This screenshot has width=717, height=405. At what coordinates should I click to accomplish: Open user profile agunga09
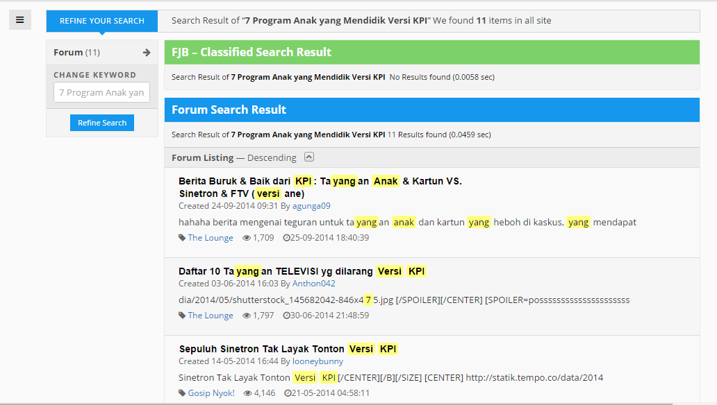click(311, 206)
